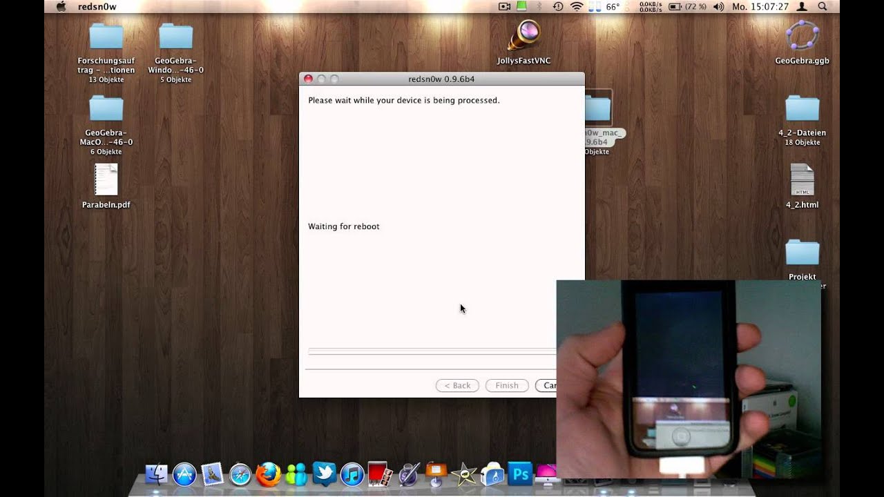Open the toaster-shaped dock icon

[x=492, y=474]
